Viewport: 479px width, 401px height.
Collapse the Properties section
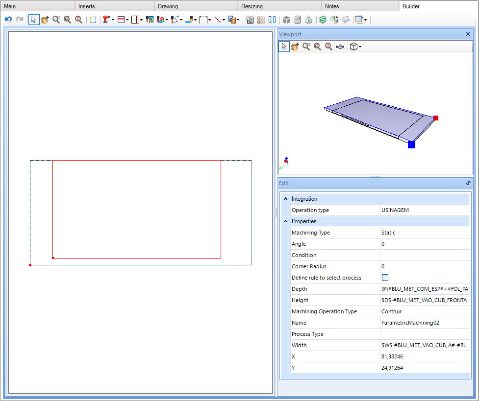(x=286, y=221)
